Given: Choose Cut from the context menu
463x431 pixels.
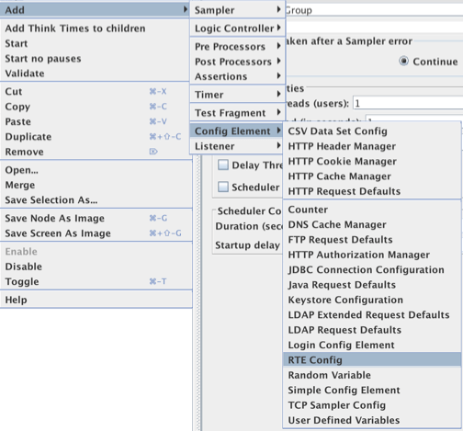Looking at the screenshot, I should click(x=95, y=92).
